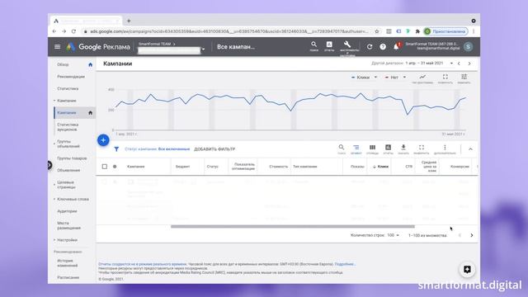The width and height of the screenshot is (528, 297).
Task: Click the Подробнее link in footer
Action: click(x=345, y=264)
